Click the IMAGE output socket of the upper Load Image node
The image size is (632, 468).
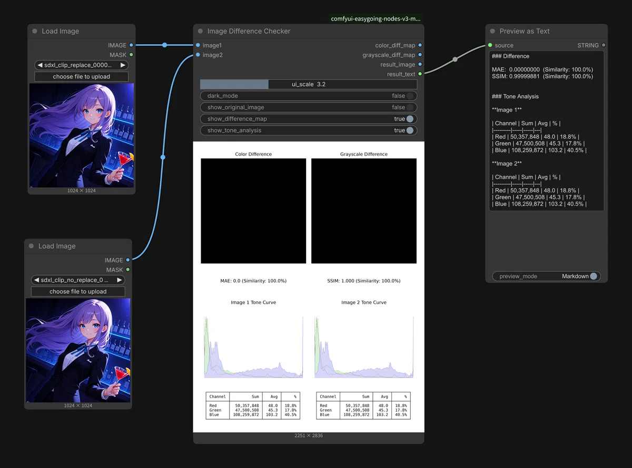click(x=131, y=45)
